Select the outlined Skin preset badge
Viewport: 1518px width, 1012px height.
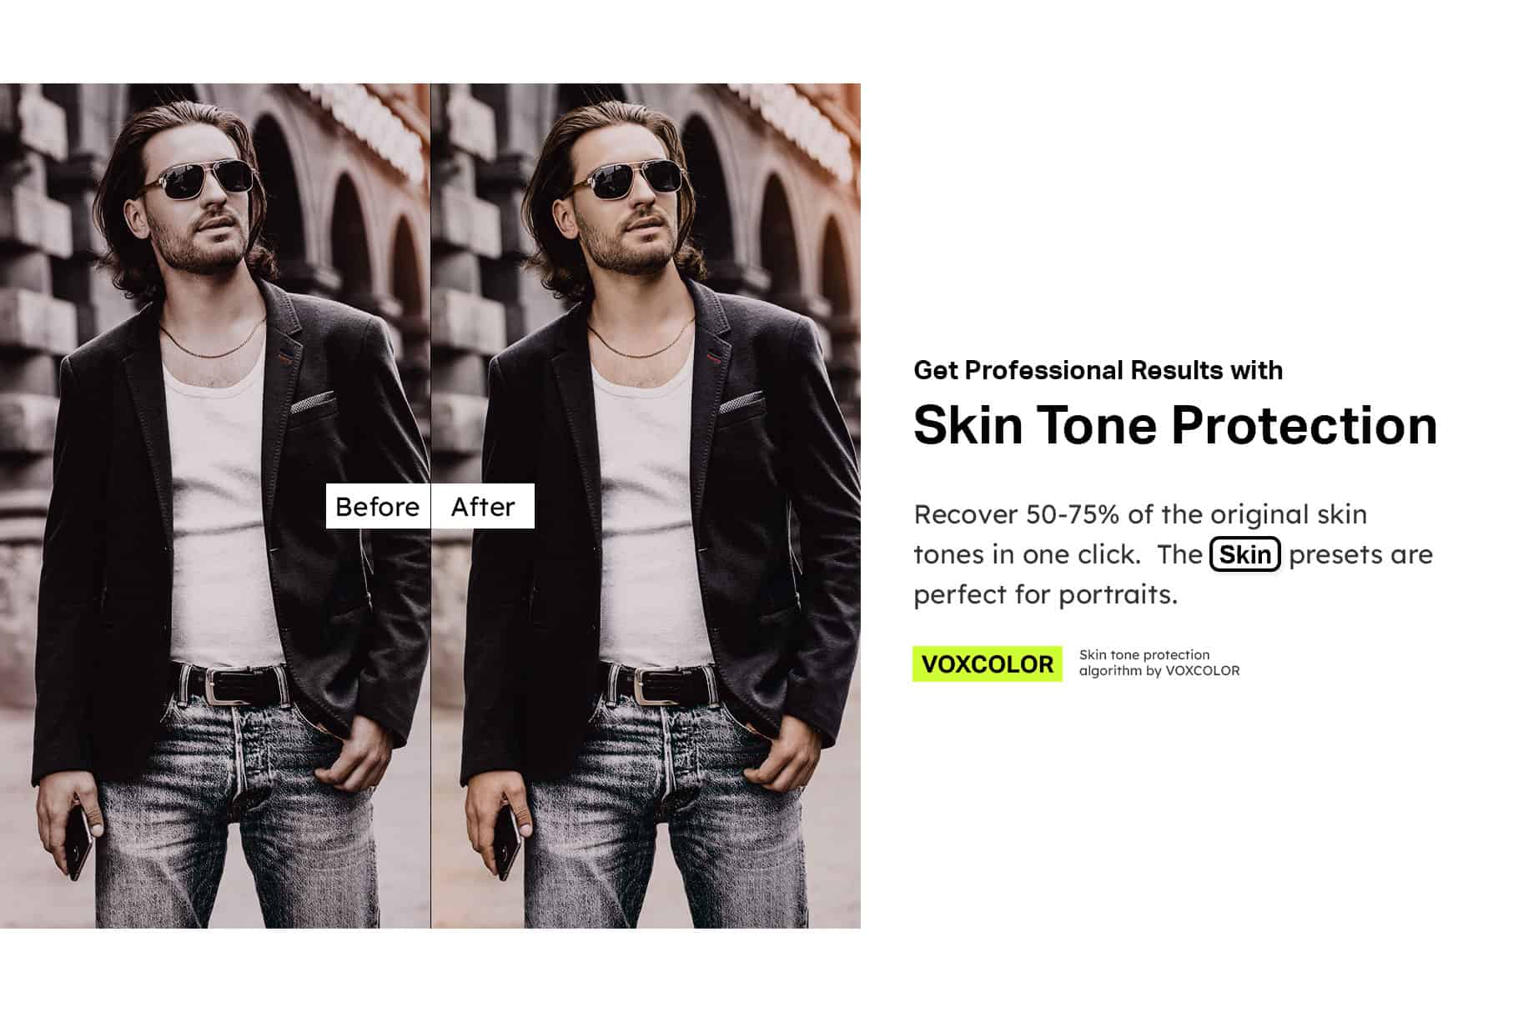click(x=1244, y=554)
